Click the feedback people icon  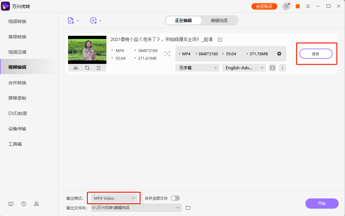pyautogui.click(x=36, y=204)
